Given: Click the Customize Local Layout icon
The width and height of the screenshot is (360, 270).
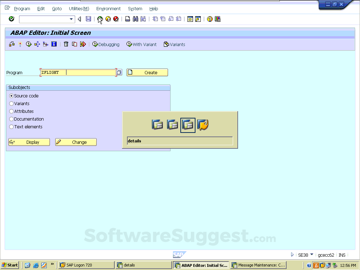Looking at the screenshot, I should click(x=218, y=19).
